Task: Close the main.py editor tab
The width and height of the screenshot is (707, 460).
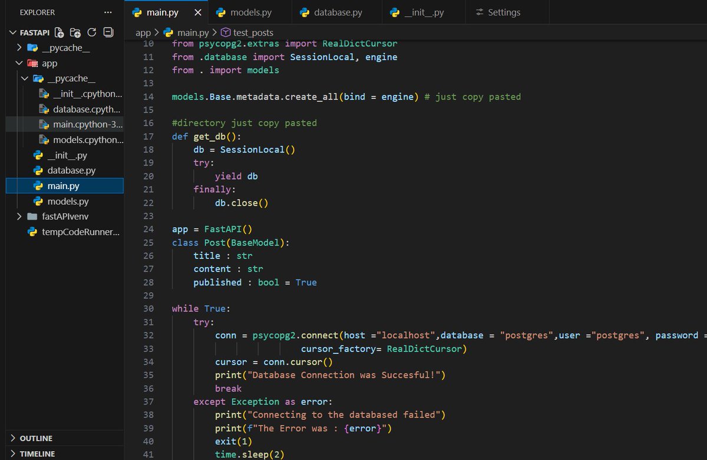Action: [x=197, y=12]
